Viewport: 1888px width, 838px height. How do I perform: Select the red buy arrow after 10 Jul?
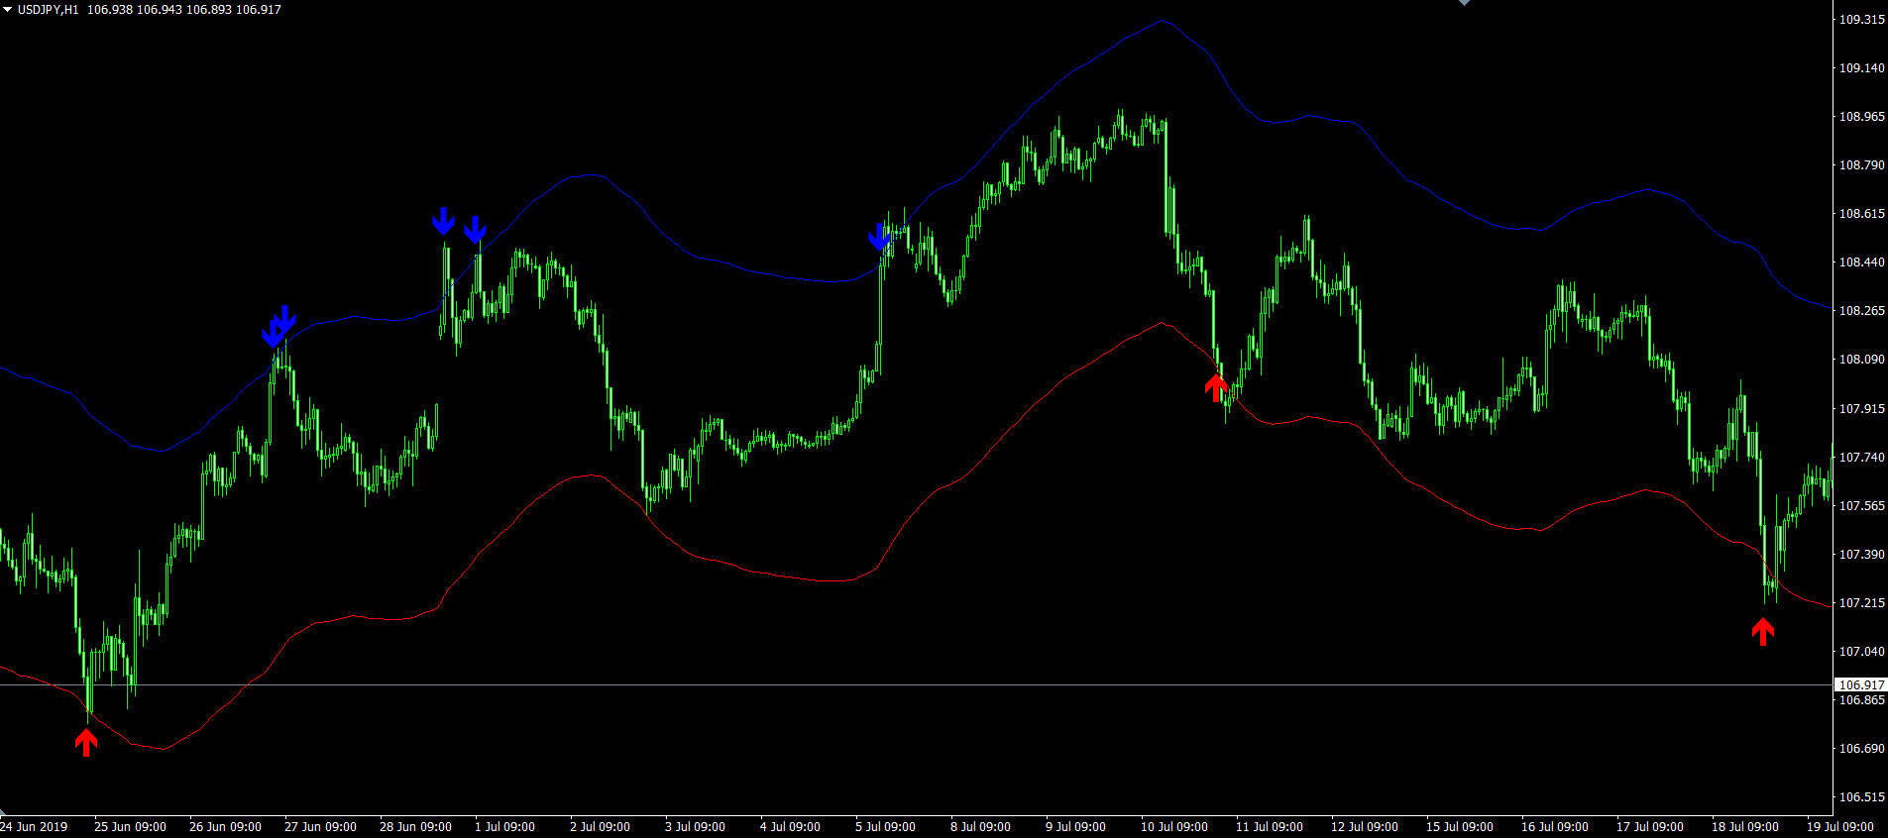pos(1216,387)
